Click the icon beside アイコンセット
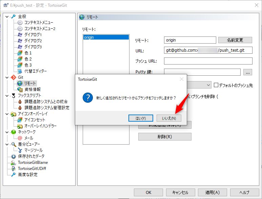 point(20,120)
